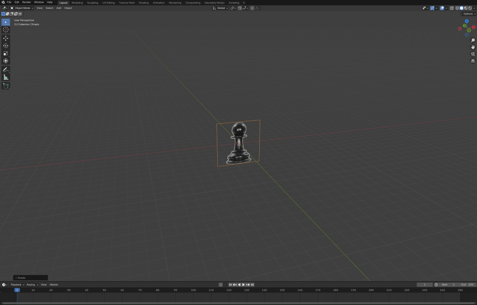Open the Global transform orientation dropdown
477x305 pixels.
tap(221, 8)
